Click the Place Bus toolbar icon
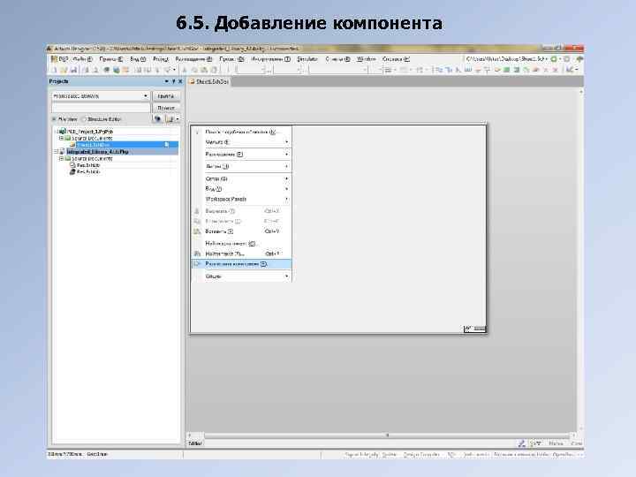The width and height of the screenshot is (636, 477). click(449, 70)
